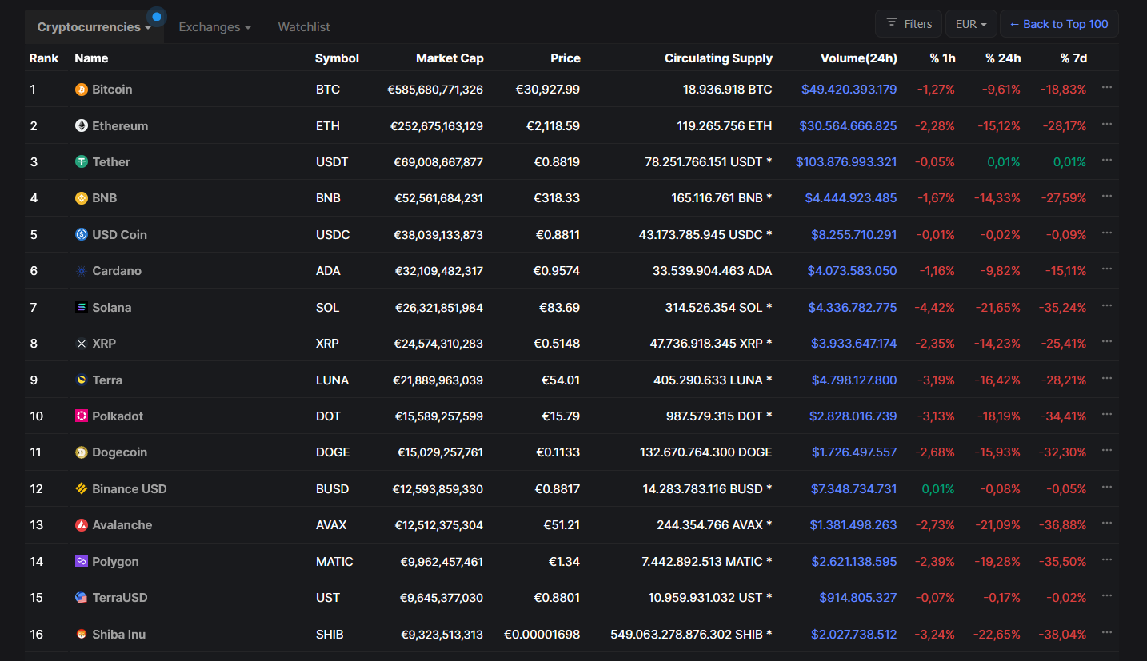This screenshot has height=661, width=1147.
Task: Click the Polkadot coin logo icon
Action: click(82, 416)
